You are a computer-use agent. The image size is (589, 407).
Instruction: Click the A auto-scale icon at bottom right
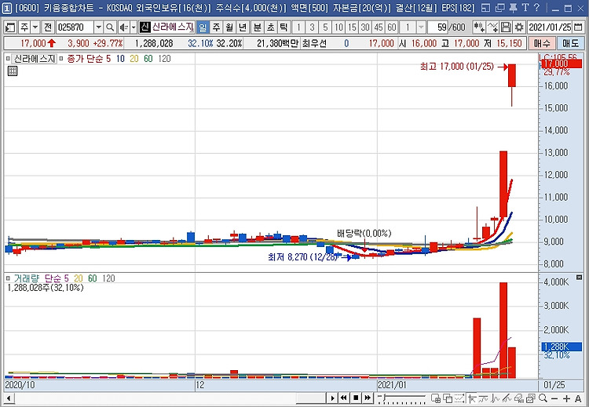pyautogui.click(x=578, y=398)
